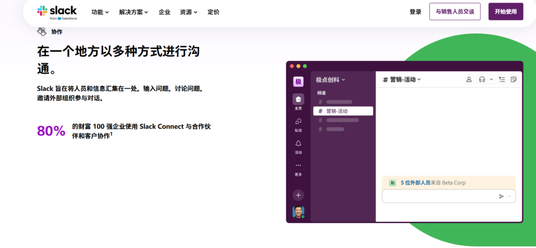Screen dimensions: 536x248
Task: Select the 营销-活动 channel in sidebar
Action: pos(343,111)
